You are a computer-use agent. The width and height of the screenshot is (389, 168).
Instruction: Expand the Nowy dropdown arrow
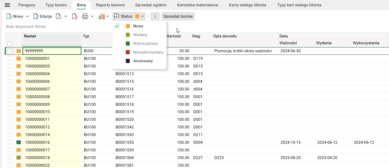tap(27, 16)
